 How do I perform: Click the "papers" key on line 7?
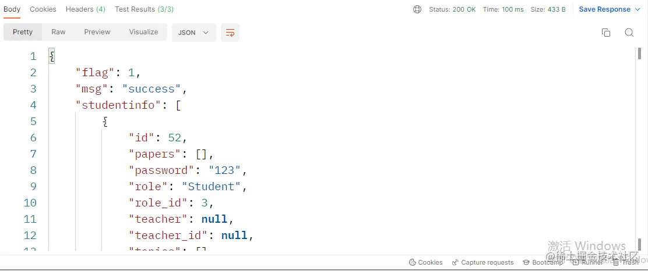155,154
